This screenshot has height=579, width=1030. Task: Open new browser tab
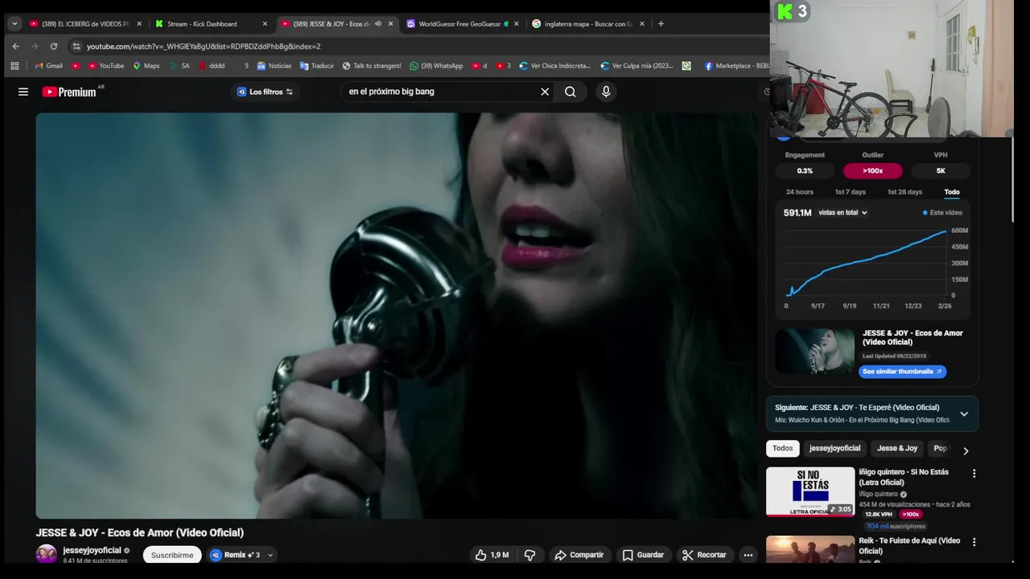tap(661, 24)
